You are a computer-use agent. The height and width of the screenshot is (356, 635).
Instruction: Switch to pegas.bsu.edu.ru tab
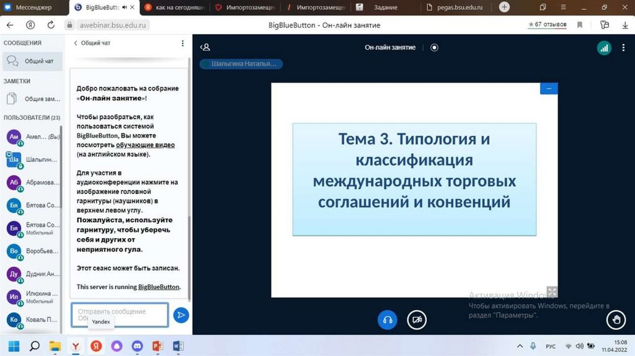(455, 7)
